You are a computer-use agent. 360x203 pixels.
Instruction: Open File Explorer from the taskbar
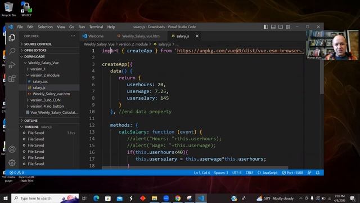[154, 198]
